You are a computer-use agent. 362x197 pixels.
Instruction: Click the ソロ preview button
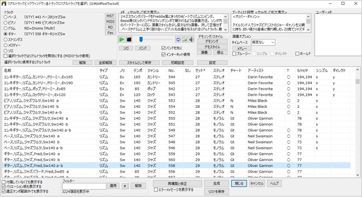(126, 48)
